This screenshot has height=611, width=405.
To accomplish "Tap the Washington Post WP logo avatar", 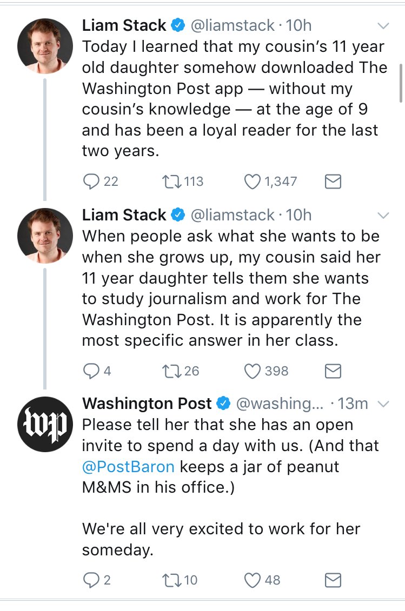I will (45, 424).
